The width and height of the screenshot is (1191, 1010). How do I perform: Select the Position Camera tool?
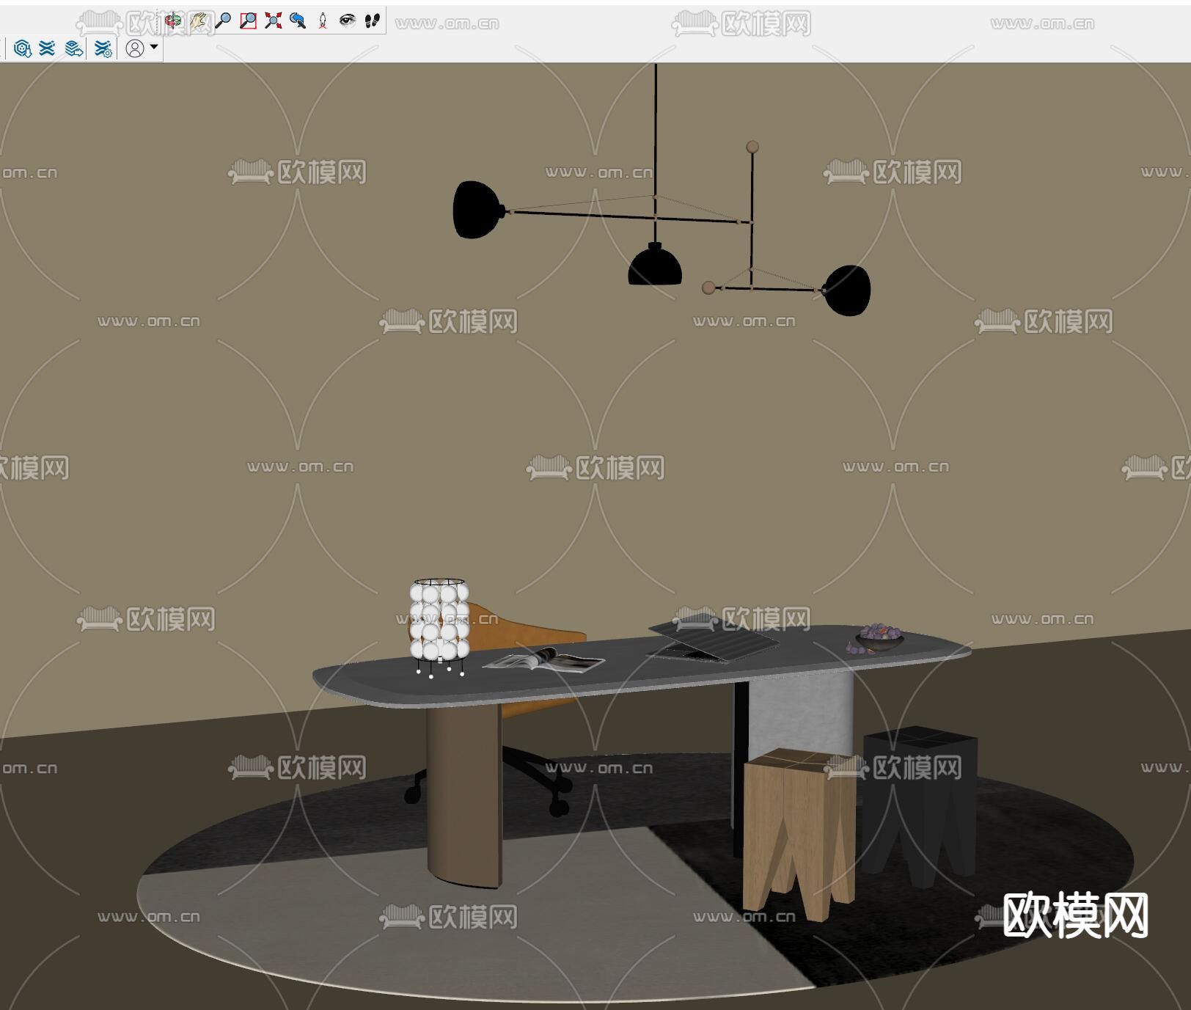pyautogui.click(x=323, y=21)
